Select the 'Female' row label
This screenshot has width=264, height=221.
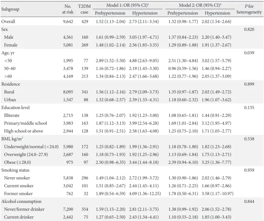point(11,45)
